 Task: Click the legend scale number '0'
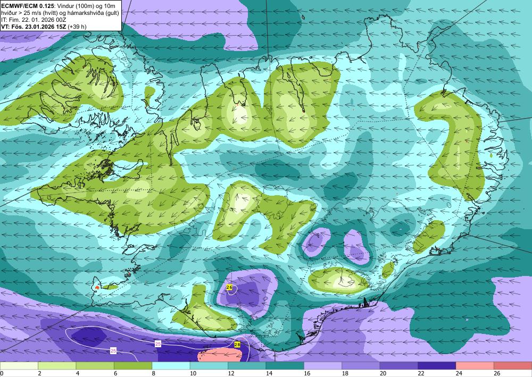tap(2, 373)
